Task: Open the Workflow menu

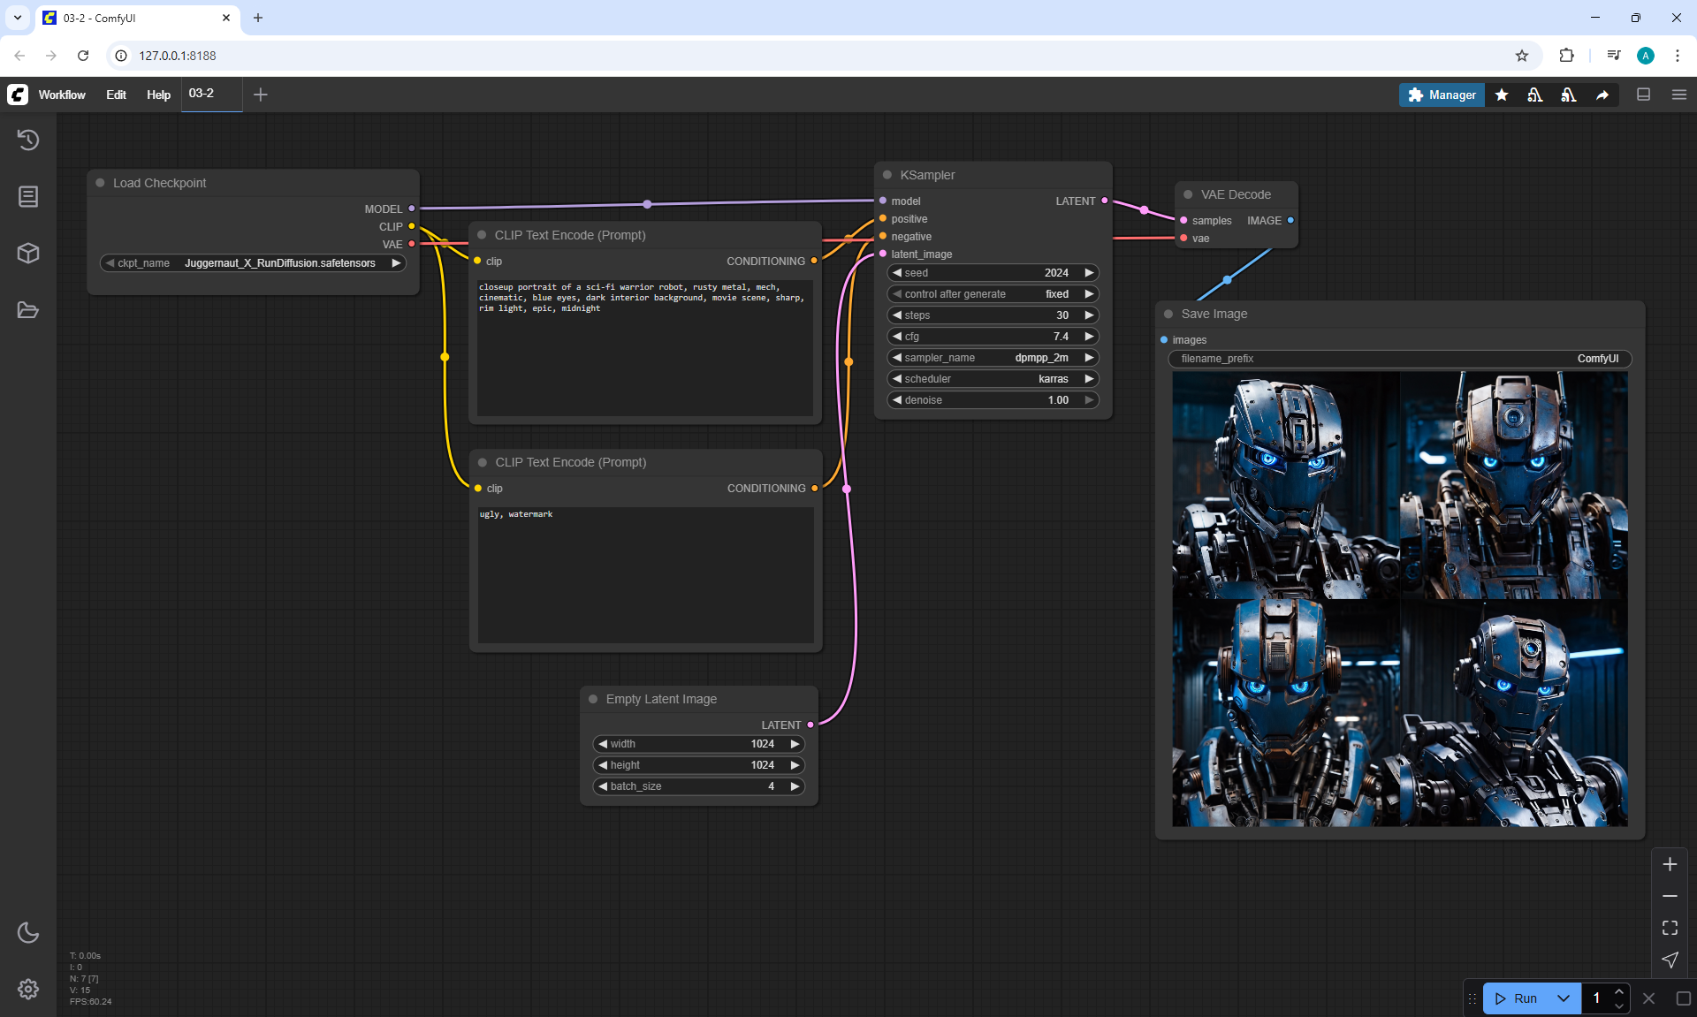Action: (62, 95)
